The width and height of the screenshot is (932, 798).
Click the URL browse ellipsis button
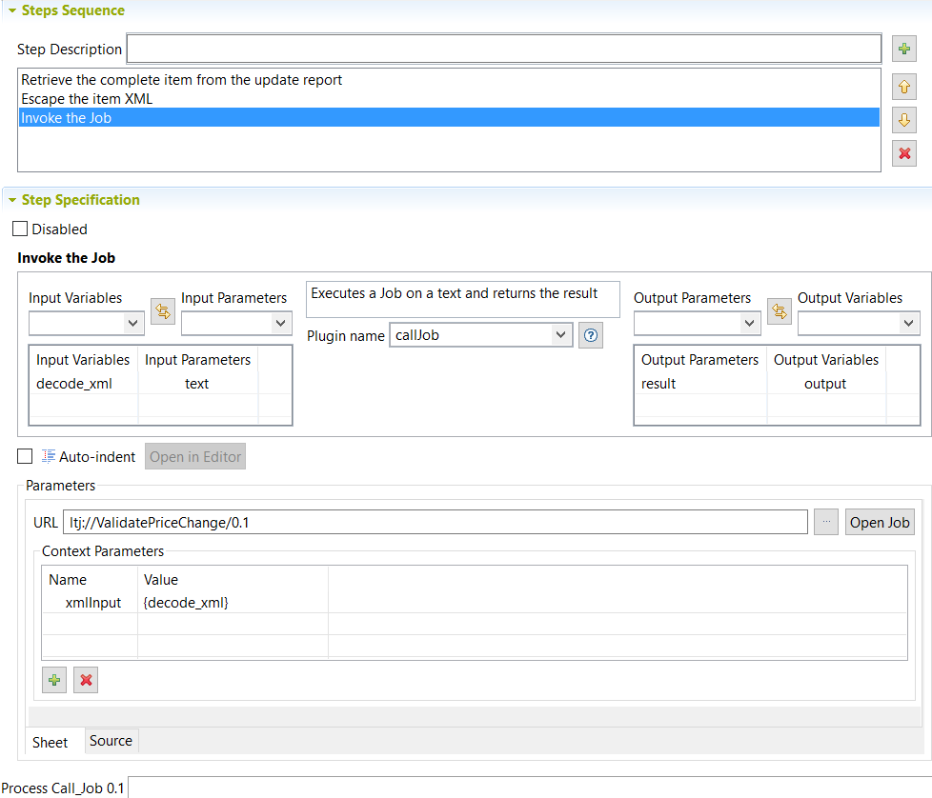[826, 522]
